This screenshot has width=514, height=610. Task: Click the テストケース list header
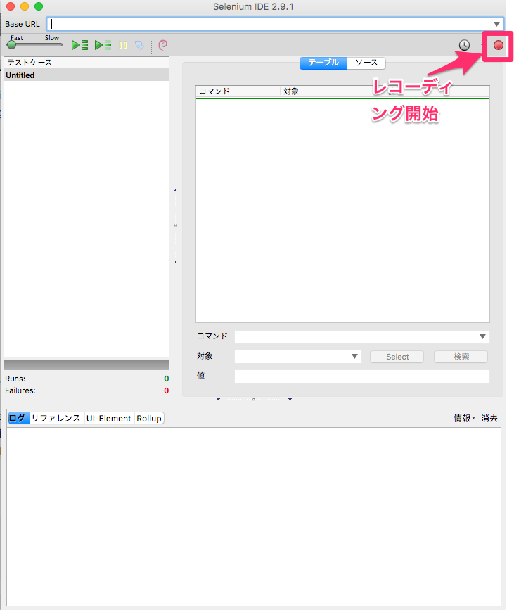[x=86, y=62]
